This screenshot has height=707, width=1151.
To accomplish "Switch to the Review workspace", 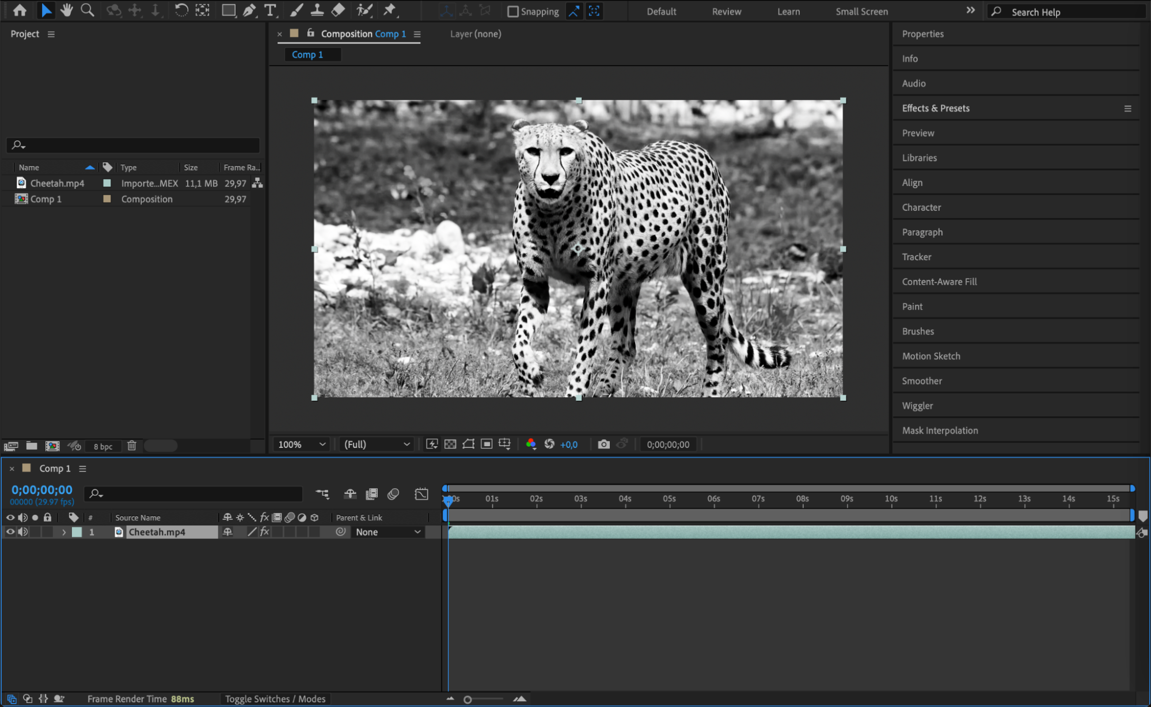I will pos(727,12).
